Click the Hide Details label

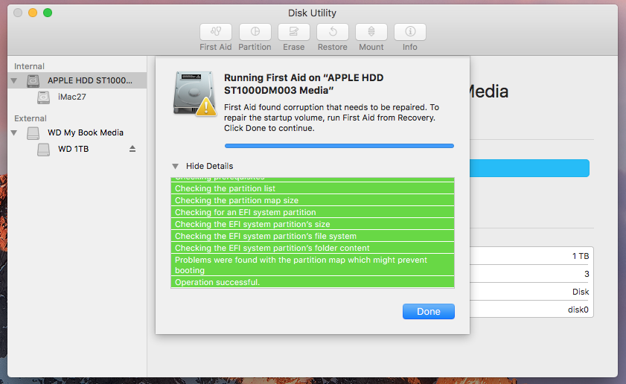point(210,166)
